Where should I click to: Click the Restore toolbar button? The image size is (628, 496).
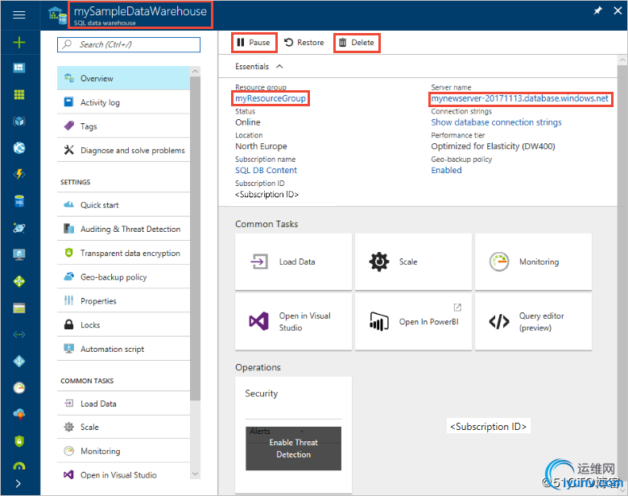click(304, 43)
